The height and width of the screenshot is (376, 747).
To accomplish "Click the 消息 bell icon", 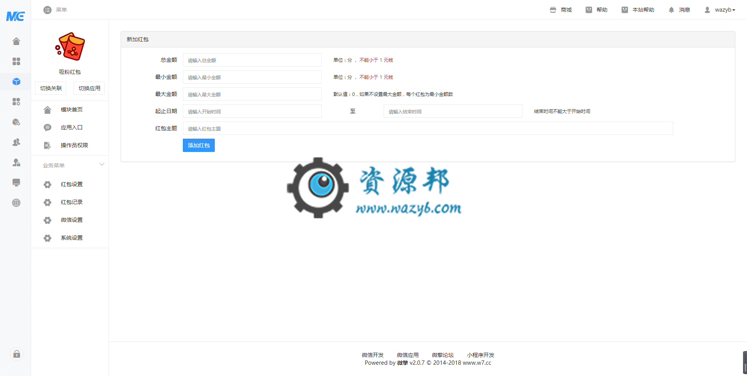I will click(x=671, y=10).
